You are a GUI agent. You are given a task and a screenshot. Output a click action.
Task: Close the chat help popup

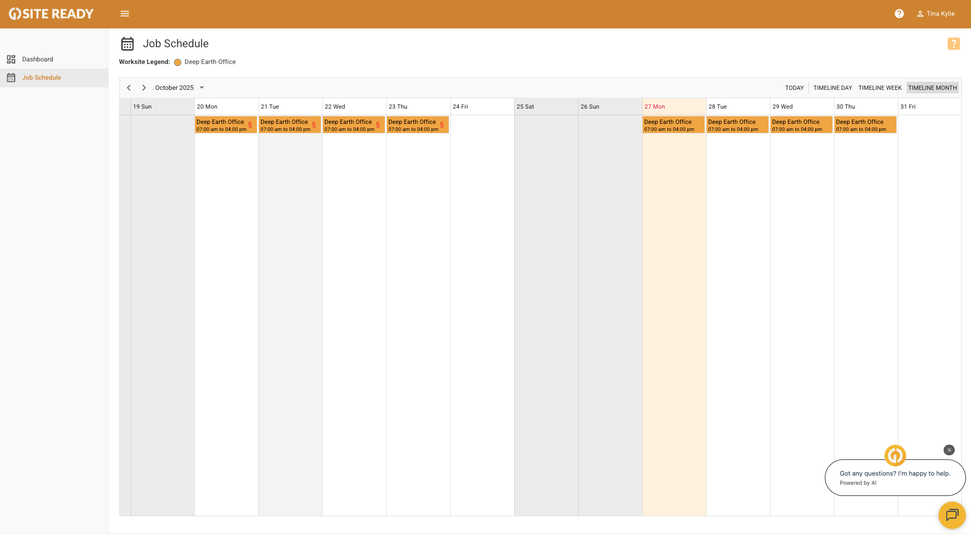(949, 450)
